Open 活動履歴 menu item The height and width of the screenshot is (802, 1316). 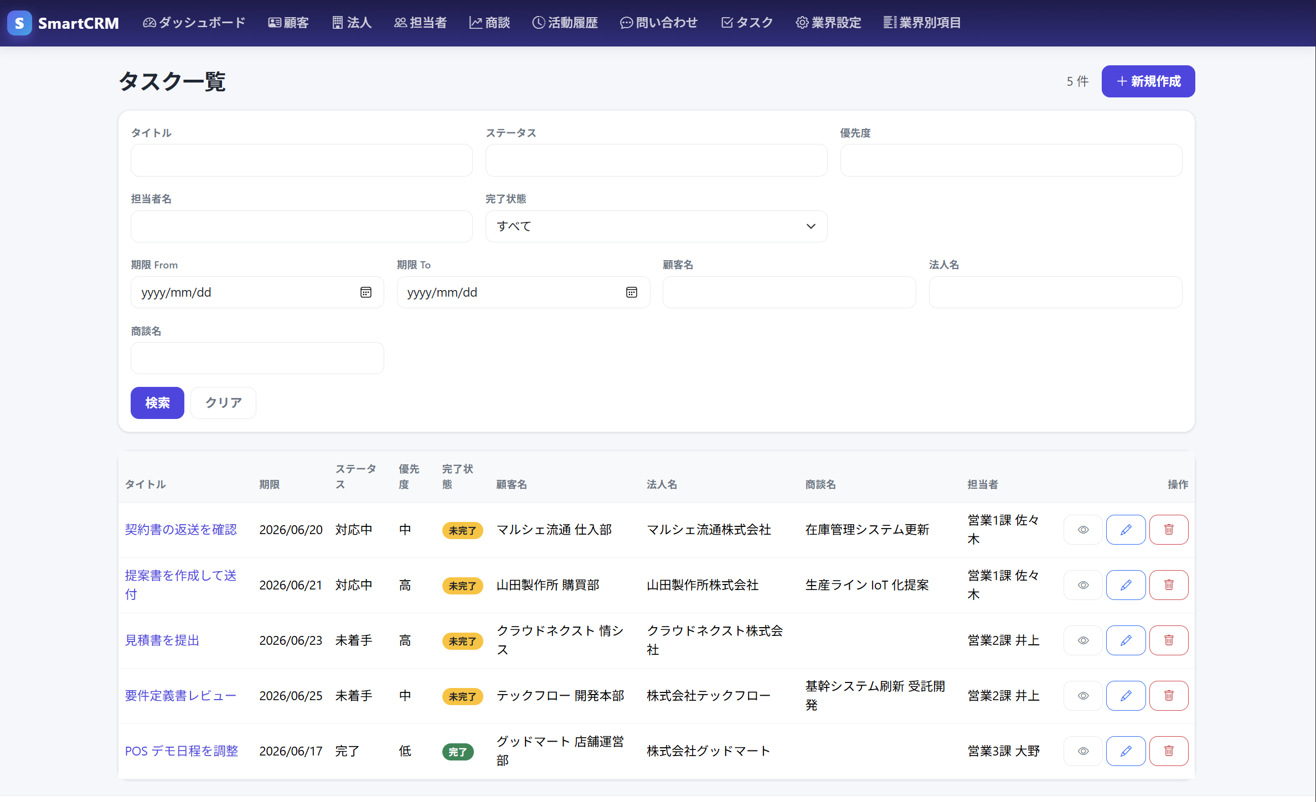tap(565, 23)
